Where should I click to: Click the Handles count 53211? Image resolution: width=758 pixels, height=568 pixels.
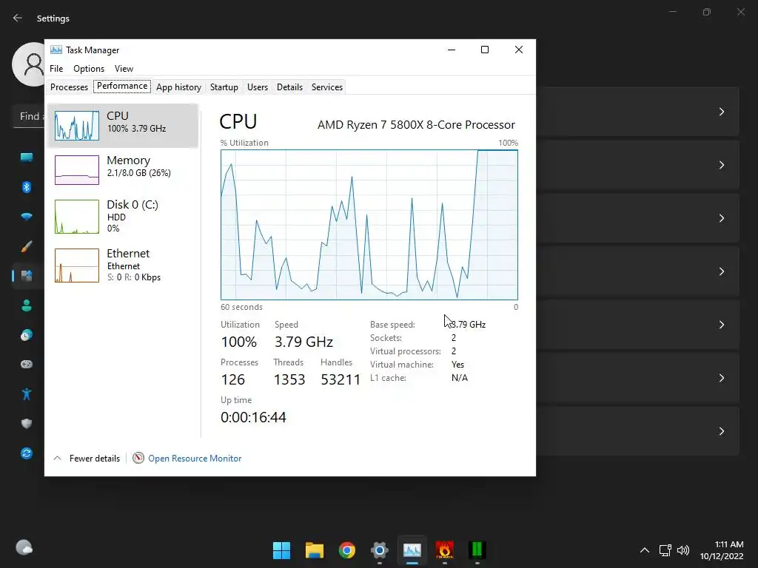tap(341, 379)
